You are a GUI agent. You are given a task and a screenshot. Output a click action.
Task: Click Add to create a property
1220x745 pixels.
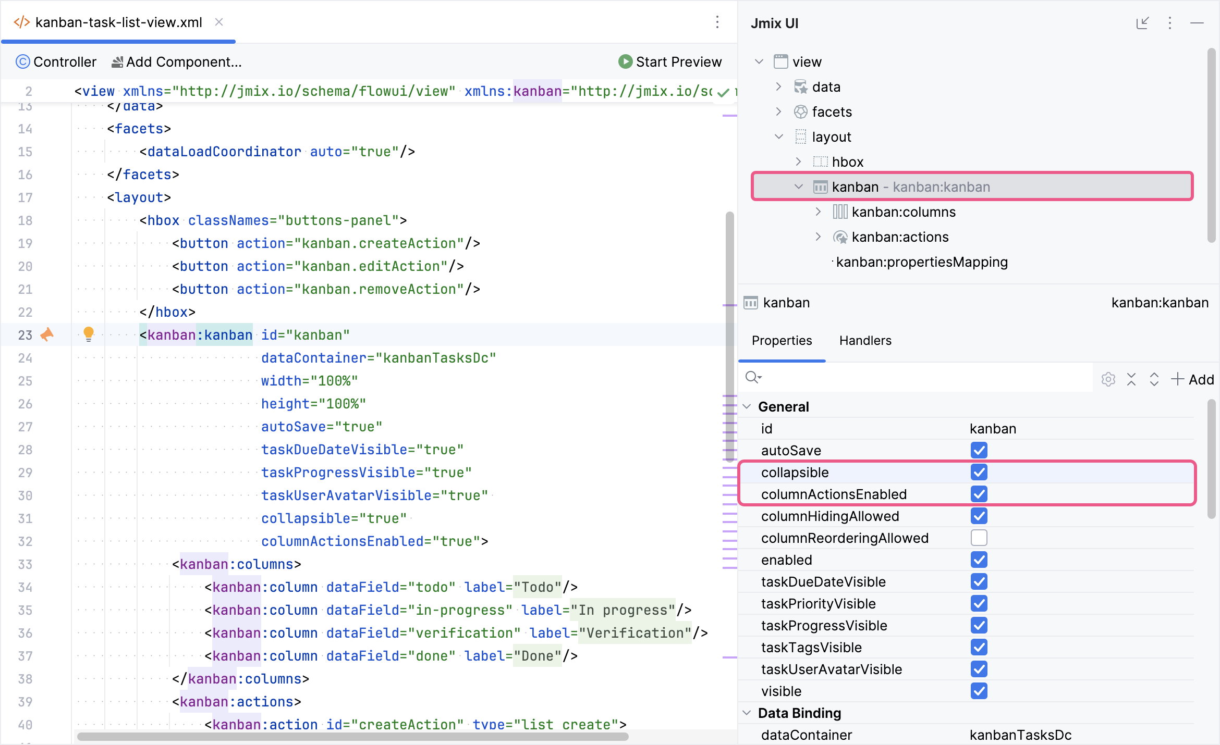(x=1193, y=379)
